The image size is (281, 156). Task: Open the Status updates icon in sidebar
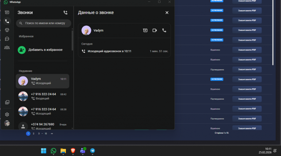point(7,30)
